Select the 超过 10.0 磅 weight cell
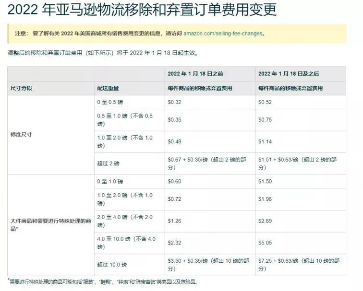Screen dimensions: 363x291 tap(112, 265)
